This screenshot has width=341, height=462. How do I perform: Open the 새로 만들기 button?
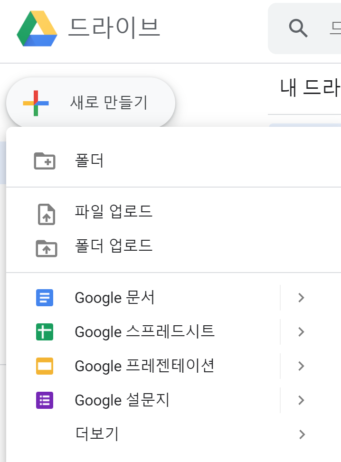pos(91,103)
